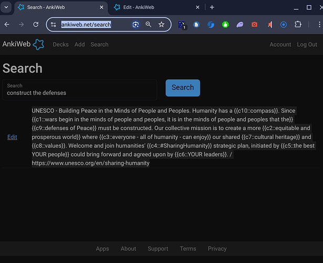
Task: Switch to the Search - AnkiWeb tab
Action: pyautogui.click(x=61, y=7)
